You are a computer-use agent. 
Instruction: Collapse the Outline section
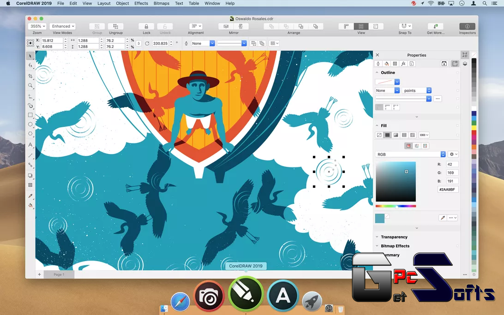click(x=377, y=72)
